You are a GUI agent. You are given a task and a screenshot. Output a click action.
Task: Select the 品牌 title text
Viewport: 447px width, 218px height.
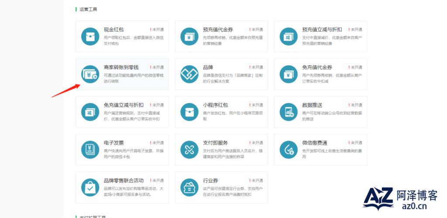(x=208, y=68)
